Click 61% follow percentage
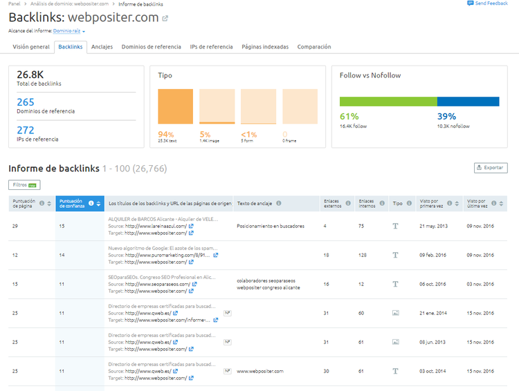This screenshot has height=391, width=519. coord(349,116)
